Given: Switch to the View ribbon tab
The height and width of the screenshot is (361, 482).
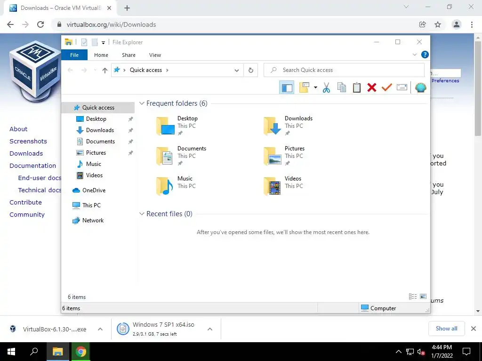Looking at the screenshot, I should pyautogui.click(x=155, y=55).
